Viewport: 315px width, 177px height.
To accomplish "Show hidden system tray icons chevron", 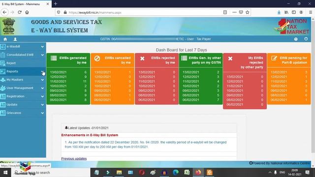I will pos(270,173).
